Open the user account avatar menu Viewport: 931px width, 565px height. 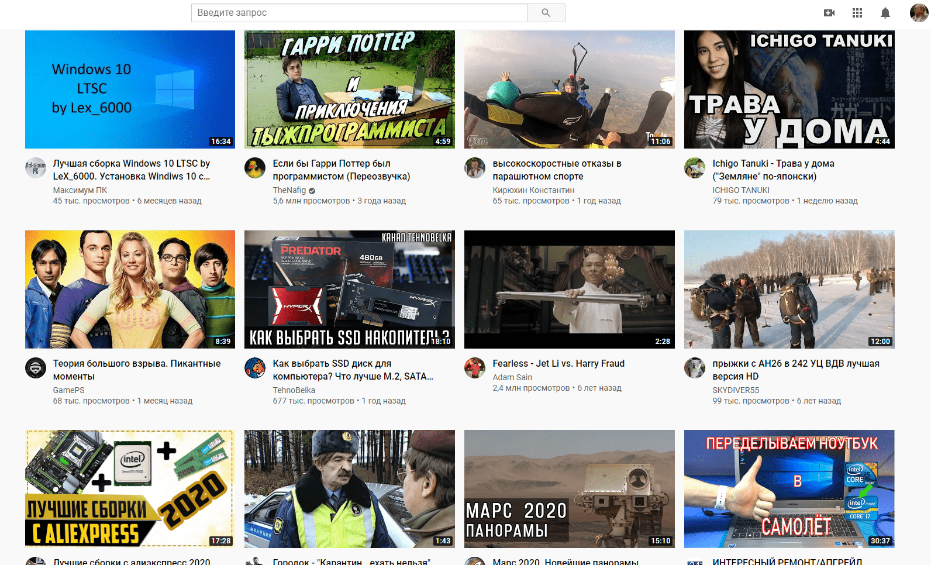click(x=919, y=13)
